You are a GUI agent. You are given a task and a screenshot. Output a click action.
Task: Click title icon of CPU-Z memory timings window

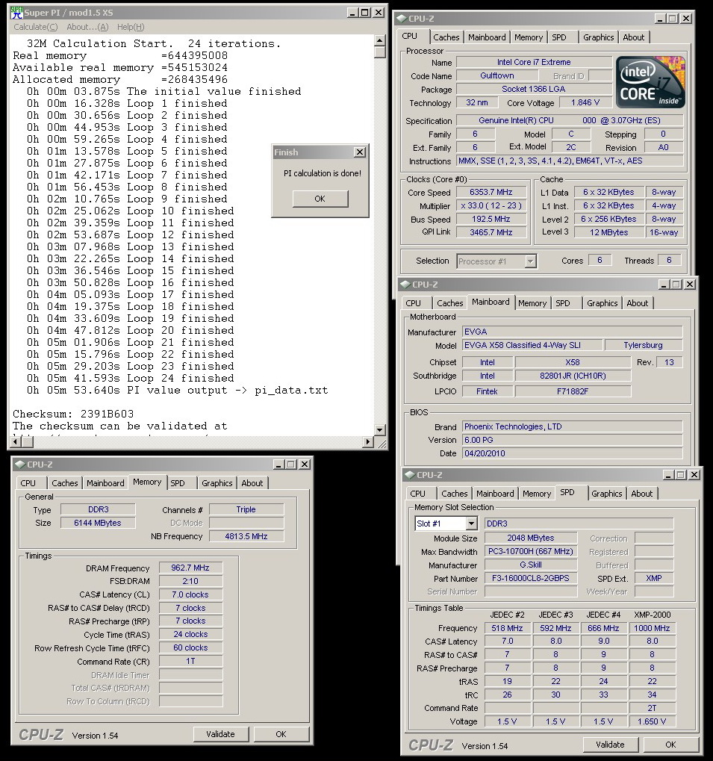20,465
